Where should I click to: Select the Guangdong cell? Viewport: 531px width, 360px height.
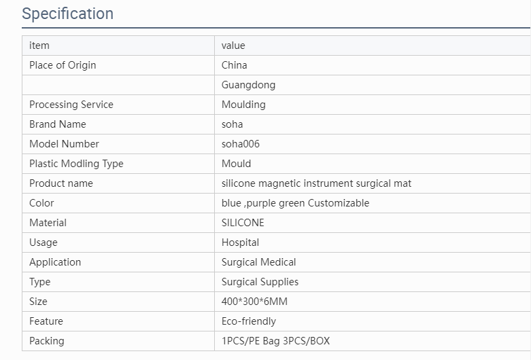click(373, 85)
